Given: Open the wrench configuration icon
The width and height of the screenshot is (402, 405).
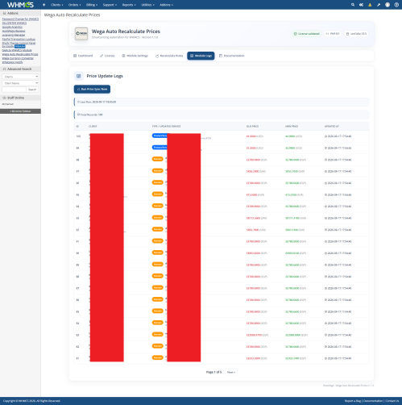Looking at the screenshot, I should pos(379,5).
